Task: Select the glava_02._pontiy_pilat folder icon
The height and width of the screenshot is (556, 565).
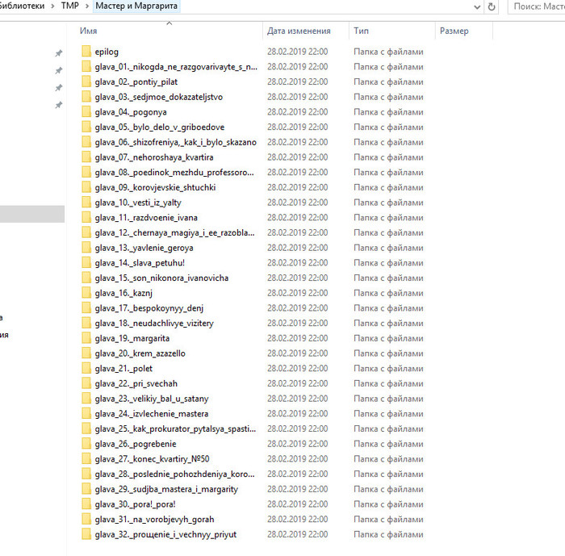Action: pos(86,82)
